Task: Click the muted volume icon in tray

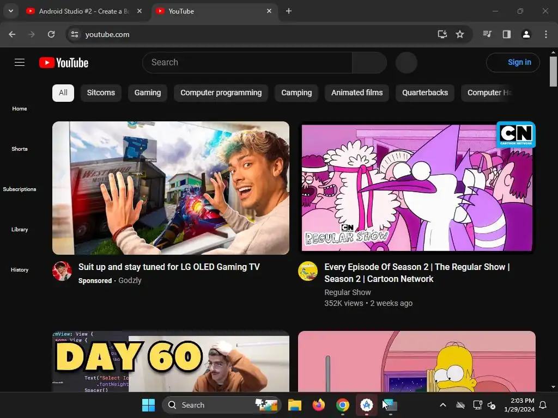Action: point(492,405)
